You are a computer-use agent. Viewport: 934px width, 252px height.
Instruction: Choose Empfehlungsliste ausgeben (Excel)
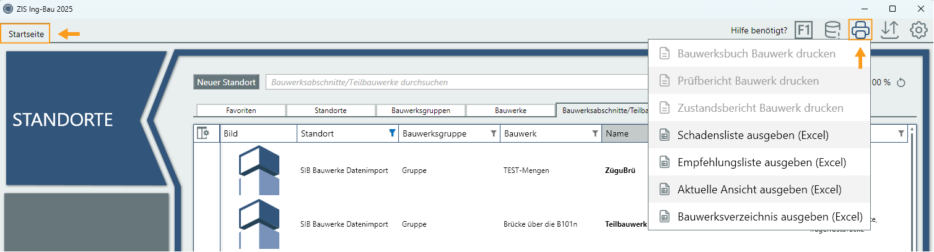coord(759,162)
